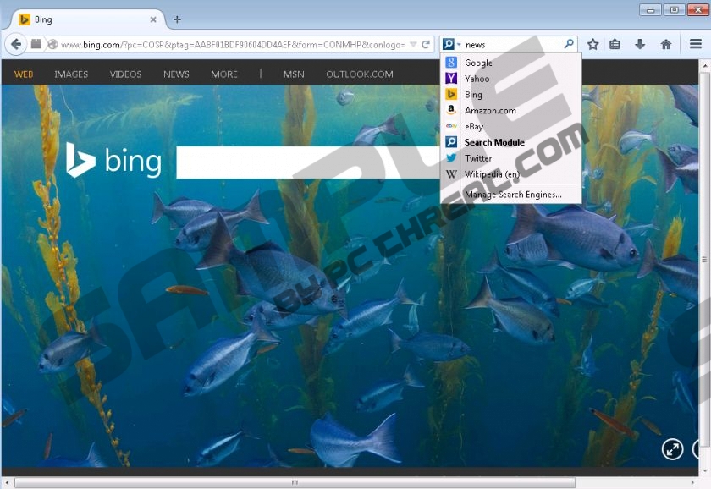Screen dimensions: 711x489
Task: Go to OUTLOOK.COM link
Action: 359,74
